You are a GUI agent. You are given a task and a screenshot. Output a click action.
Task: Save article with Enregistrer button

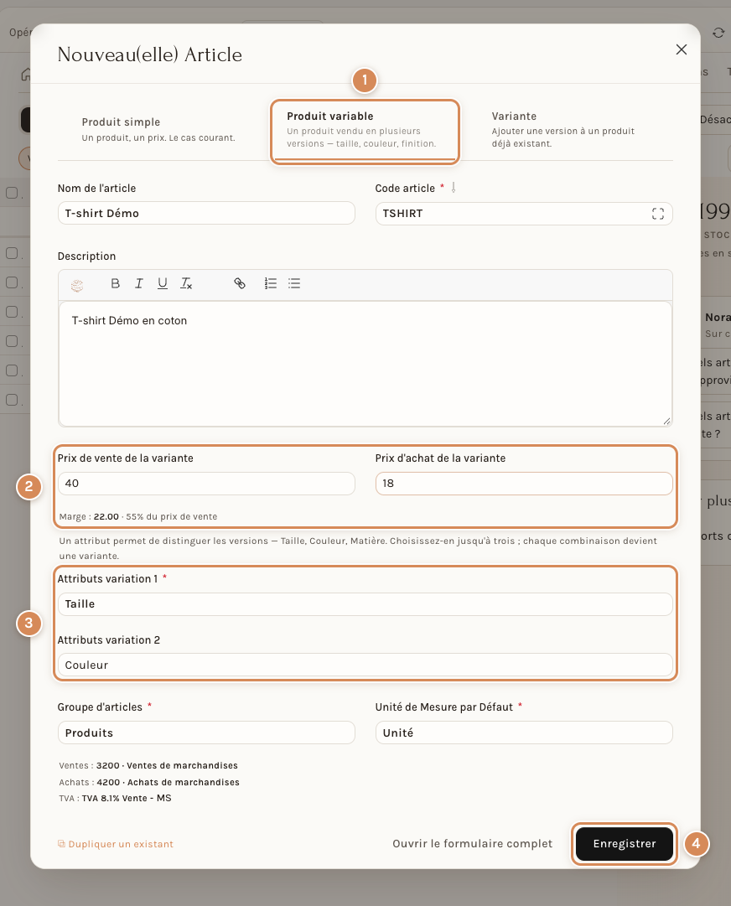pyautogui.click(x=625, y=844)
